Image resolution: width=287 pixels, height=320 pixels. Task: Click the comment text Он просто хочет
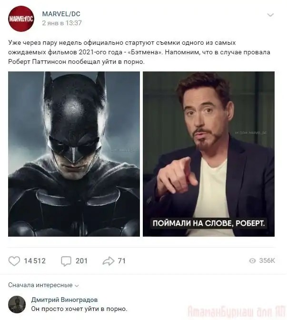[79, 309]
